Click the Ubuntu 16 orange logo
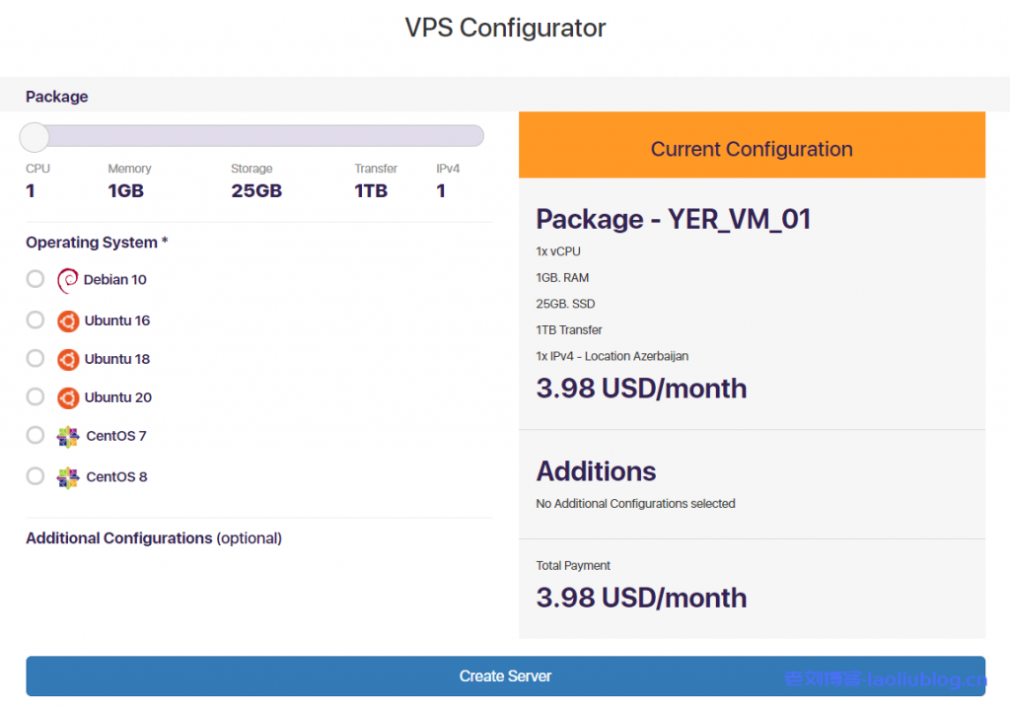Viewport: 1010px width, 712px height. tap(68, 320)
